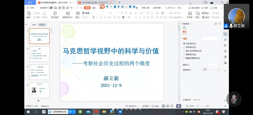Toggle the 自动保存 switch
The height and width of the screenshot is (115, 253).
[x=50, y=8]
